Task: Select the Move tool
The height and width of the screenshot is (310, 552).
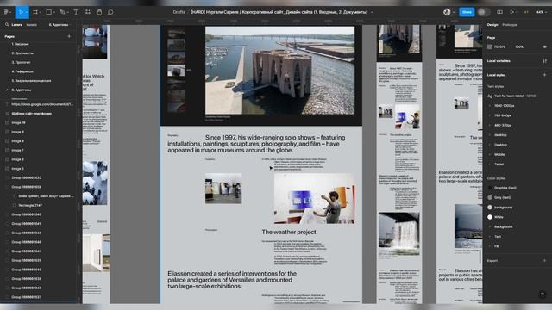Action: coord(21,12)
